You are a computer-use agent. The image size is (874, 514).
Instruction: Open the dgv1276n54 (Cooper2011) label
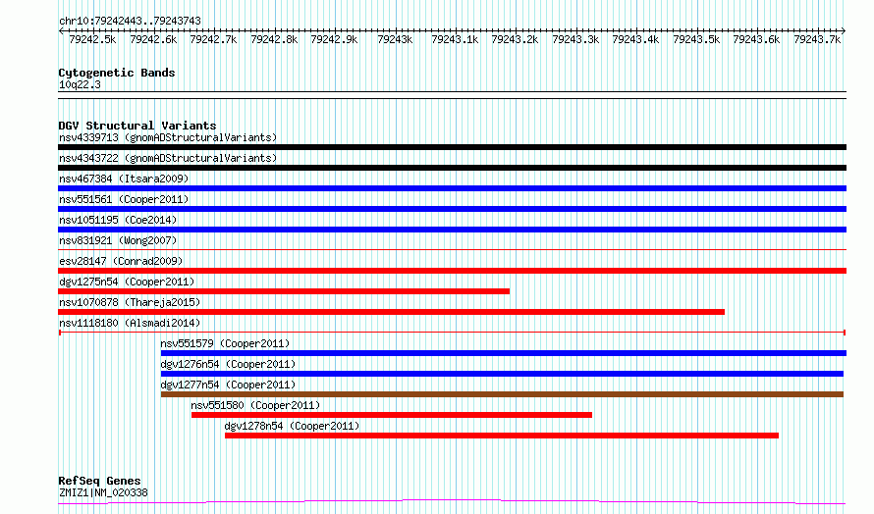[x=228, y=364]
